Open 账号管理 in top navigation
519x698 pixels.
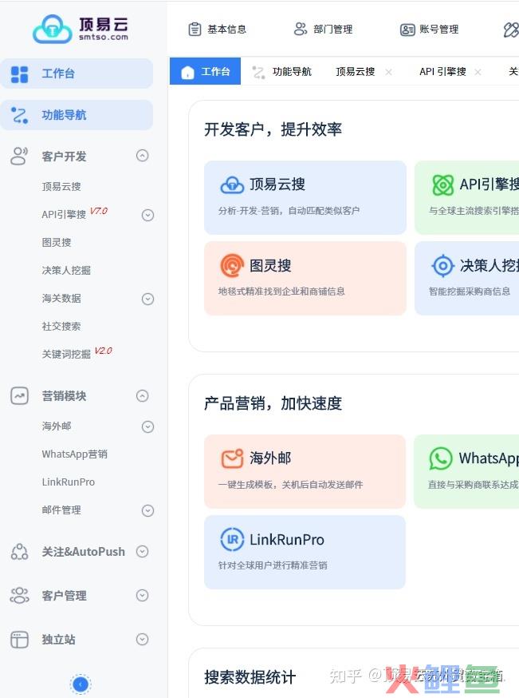coord(430,30)
